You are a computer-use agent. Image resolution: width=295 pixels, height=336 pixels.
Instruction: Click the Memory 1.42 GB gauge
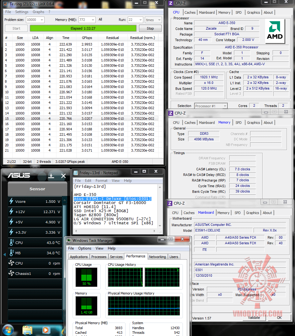[x=86, y=306]
